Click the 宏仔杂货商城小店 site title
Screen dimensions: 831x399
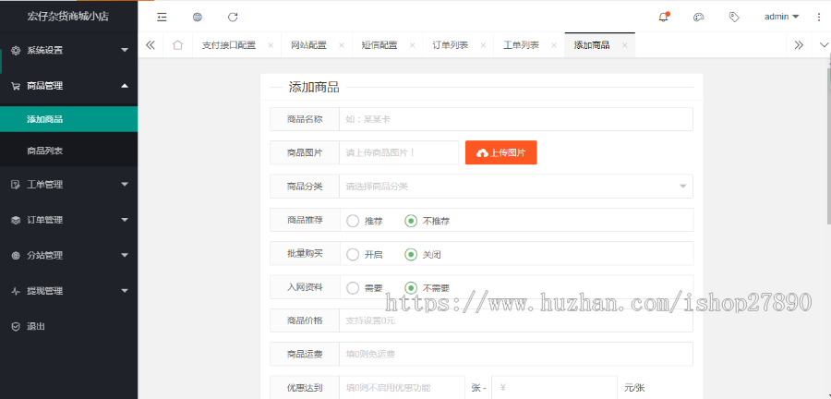67,17
